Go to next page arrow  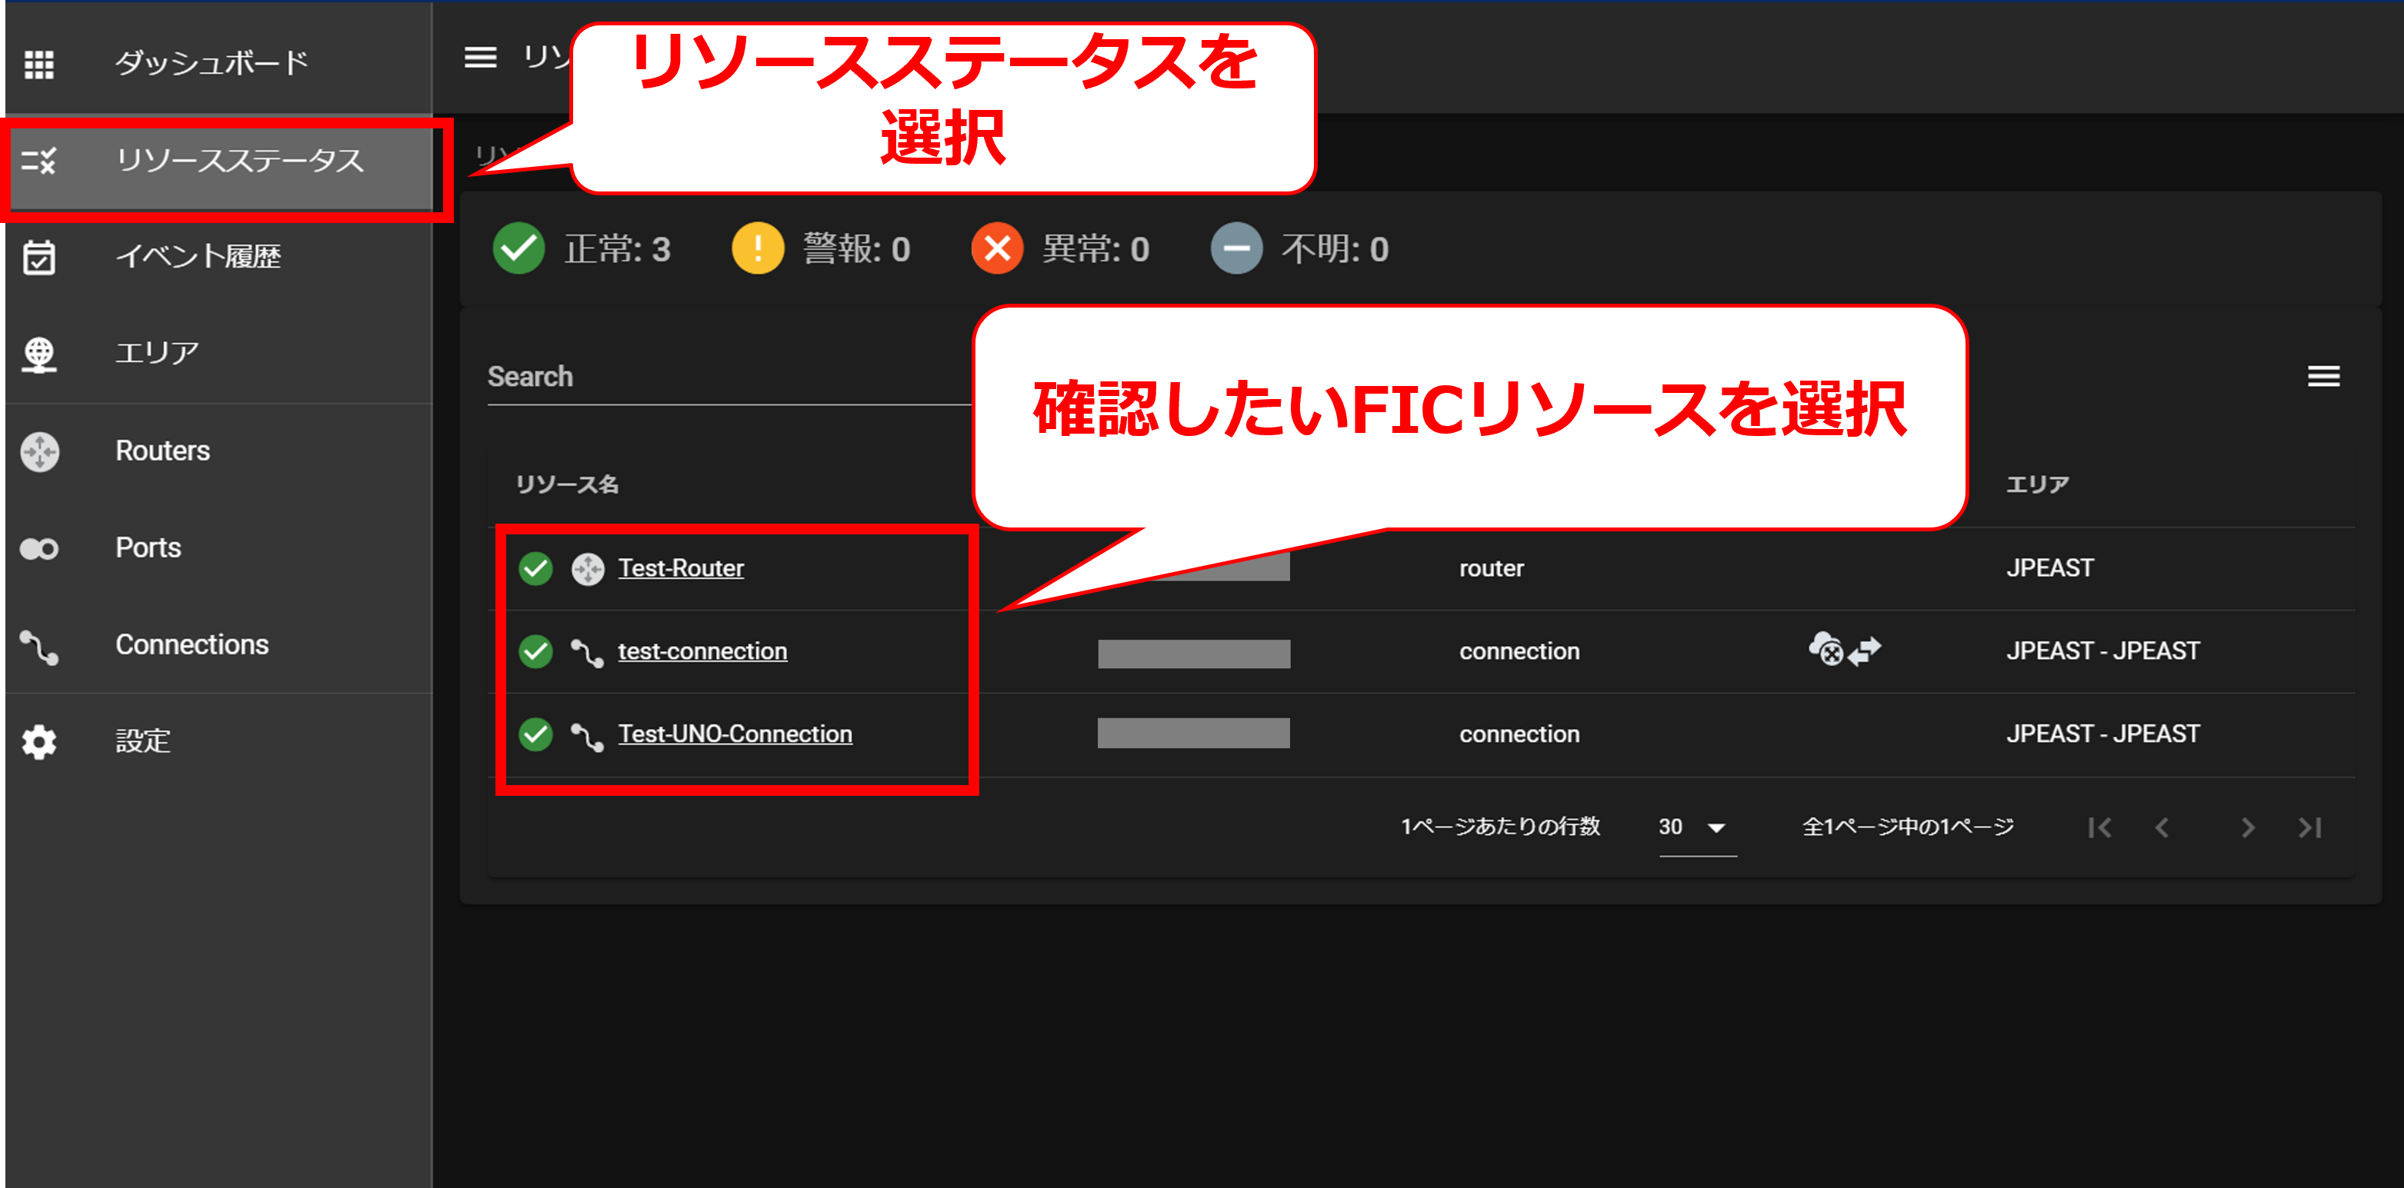pos(2247,827)
